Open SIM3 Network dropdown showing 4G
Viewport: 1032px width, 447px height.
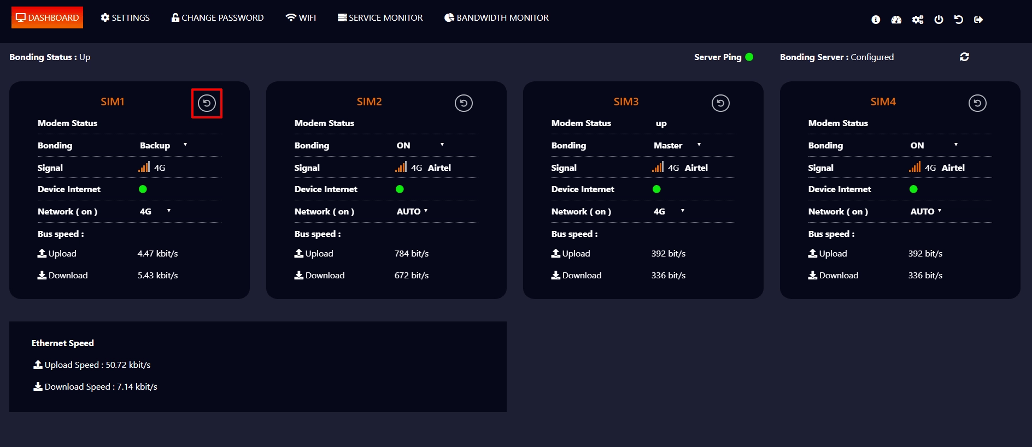(669, 211)
